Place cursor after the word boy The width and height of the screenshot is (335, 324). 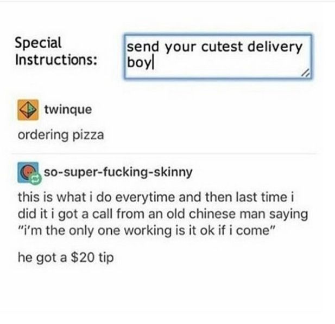pos(153,63)
